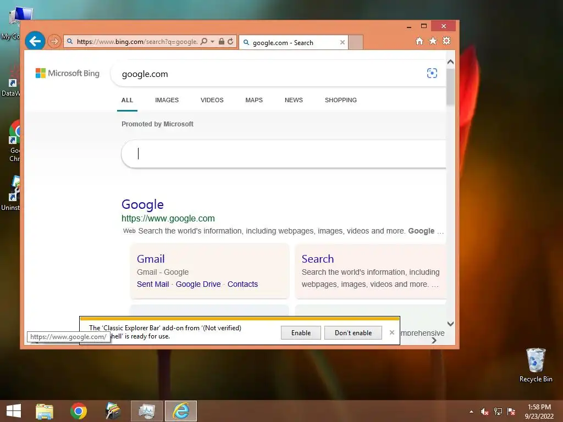Click the security lock icon
This screenshot has width=563, height=422.
click(x=222, y=41)
